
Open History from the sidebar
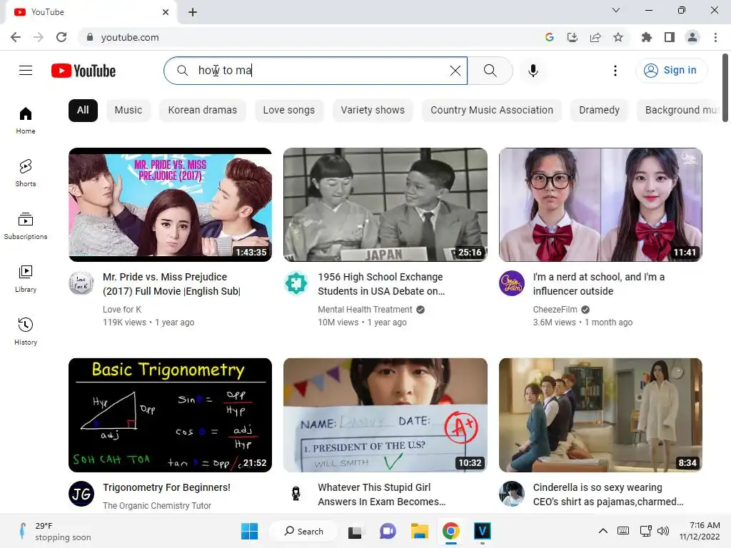[x=26, y=331]
